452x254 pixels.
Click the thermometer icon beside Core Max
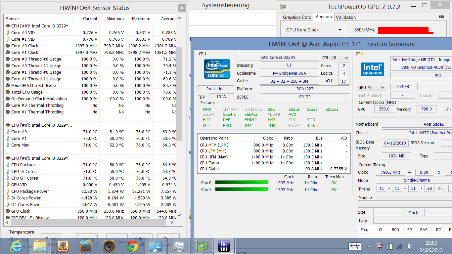8,145
